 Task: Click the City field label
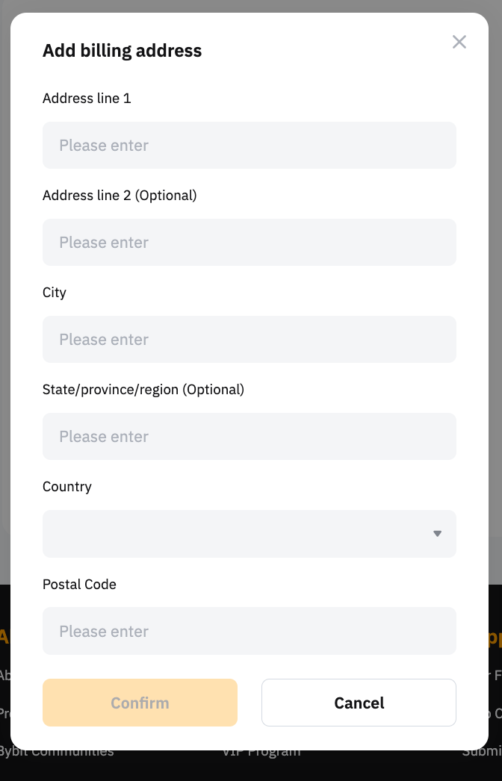click(x=55, y=293)
